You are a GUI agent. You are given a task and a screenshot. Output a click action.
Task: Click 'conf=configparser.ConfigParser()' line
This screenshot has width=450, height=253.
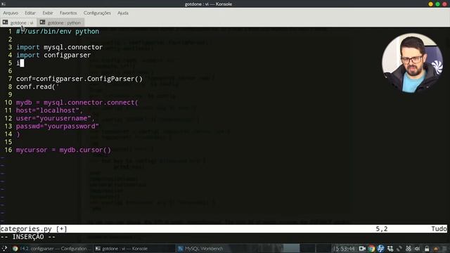[79, 79]
